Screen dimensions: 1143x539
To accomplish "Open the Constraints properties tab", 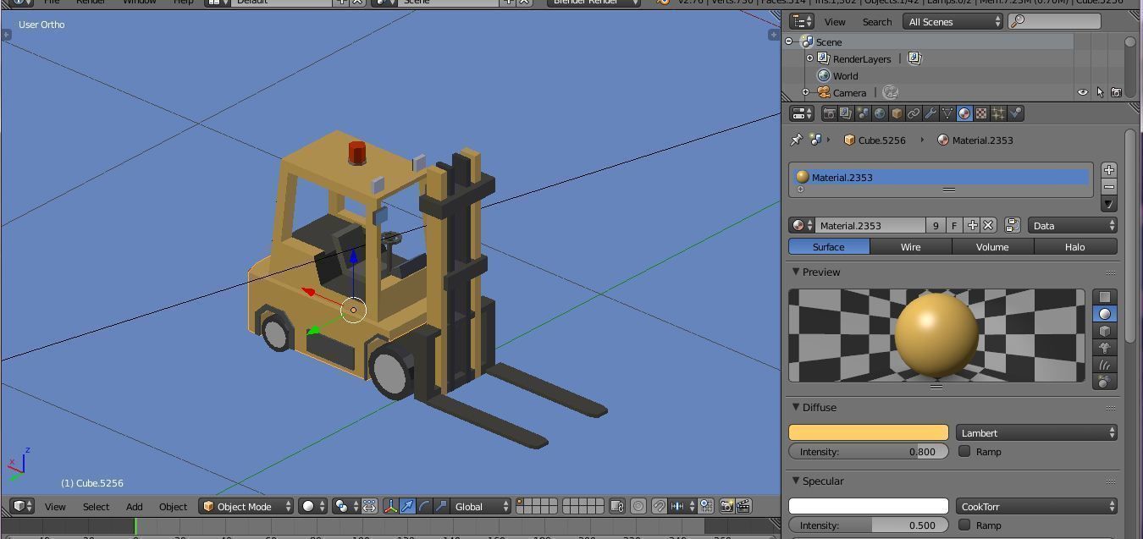I will 914,113.
